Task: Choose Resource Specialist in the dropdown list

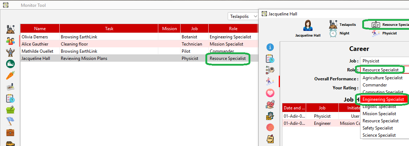Action: (x=385, y=121)
